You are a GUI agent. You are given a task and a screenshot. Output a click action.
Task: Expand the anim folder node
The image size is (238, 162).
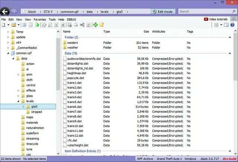click(x=18, y=75)
